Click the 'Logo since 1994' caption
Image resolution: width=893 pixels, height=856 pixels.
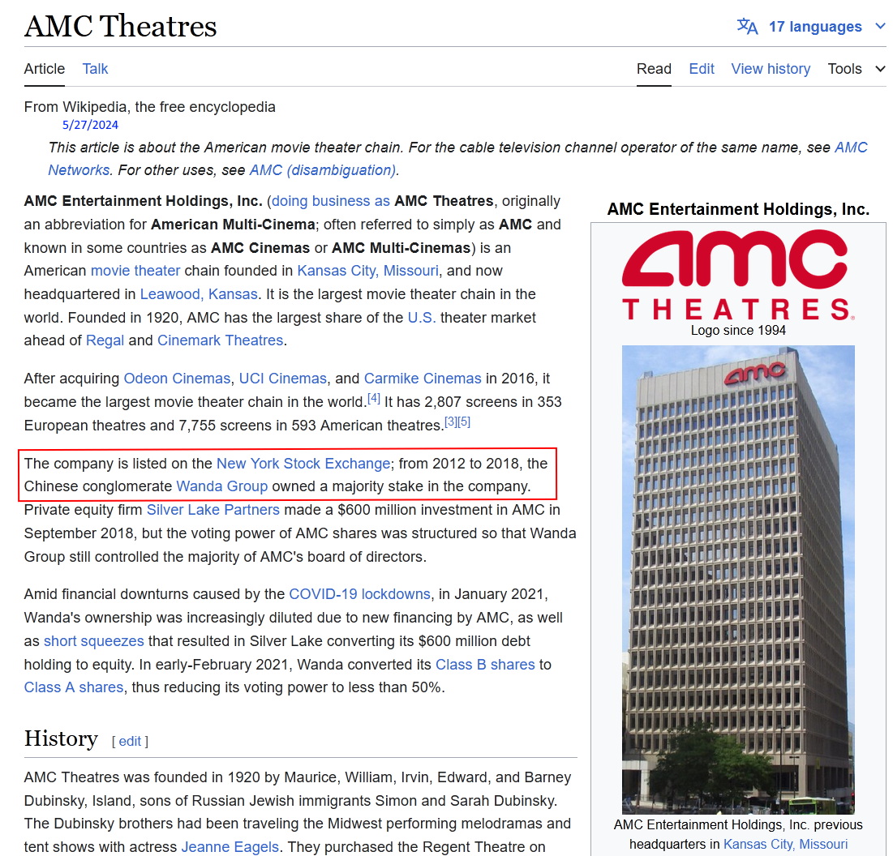click(738, 330)
